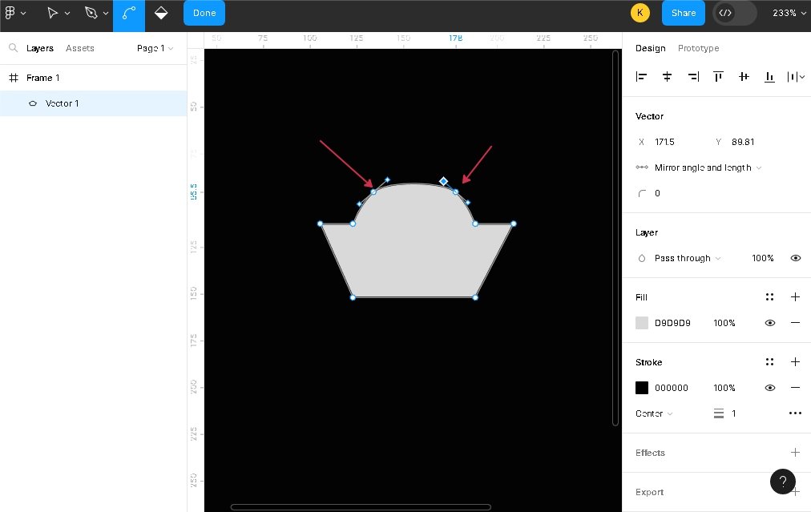This screenshot has width=811, height=512.
Task: Add a new fill with plus icon
Action: point(795,297)
